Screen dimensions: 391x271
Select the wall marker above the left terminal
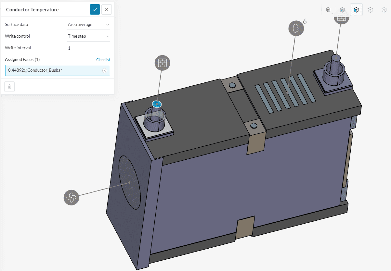(x=162, y=63)
